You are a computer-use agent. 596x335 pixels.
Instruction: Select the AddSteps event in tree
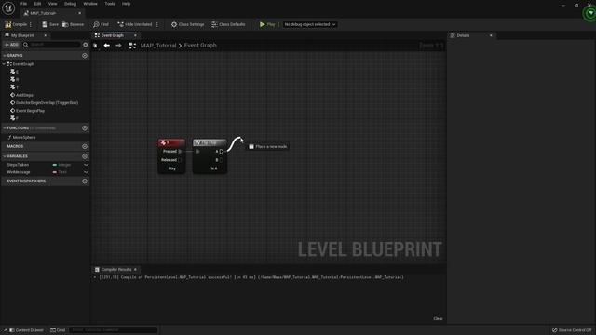click(x=24, y=95)
